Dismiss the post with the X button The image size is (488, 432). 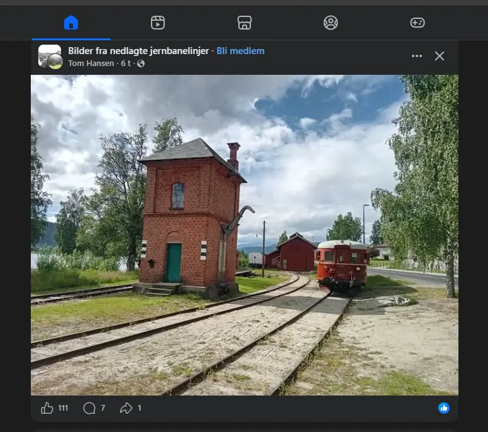(x=440, y=56)
